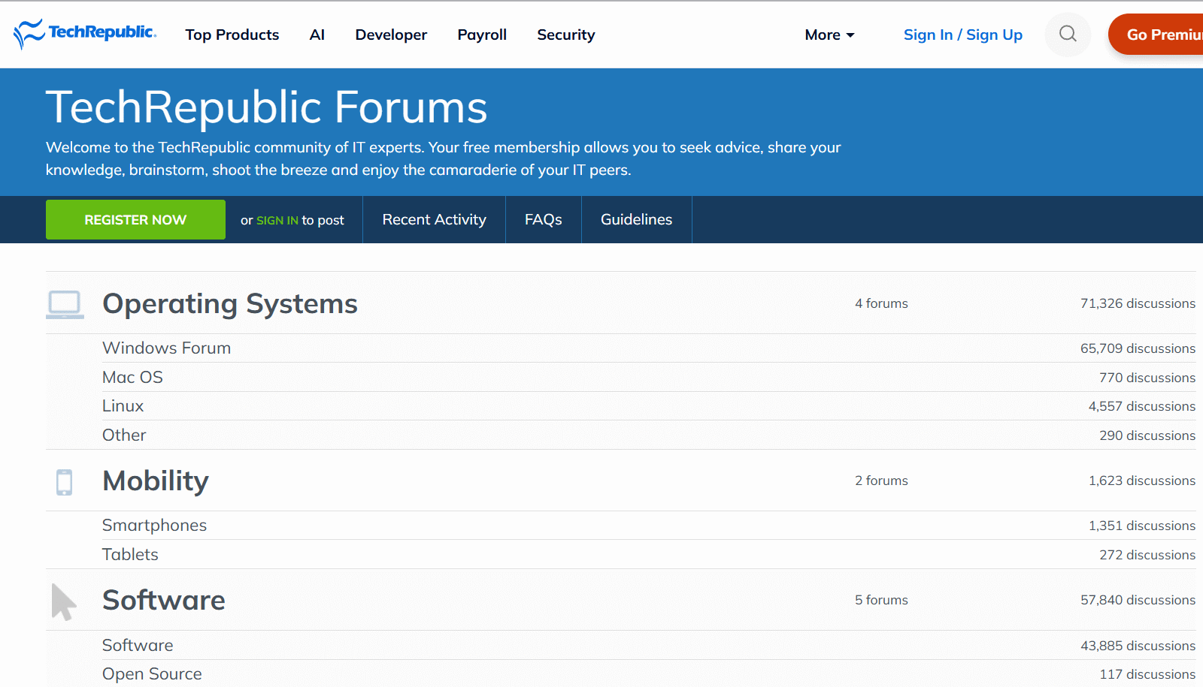Click the Software cursor arrow icon
This screenshot has height=687, width=1203.
click(64, 602)
